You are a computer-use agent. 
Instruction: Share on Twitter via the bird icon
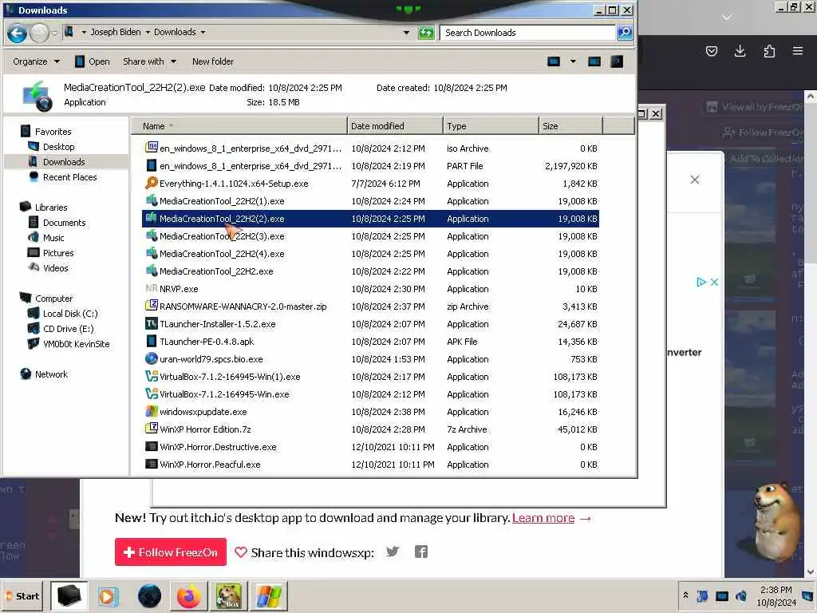(x=393, y=552)
